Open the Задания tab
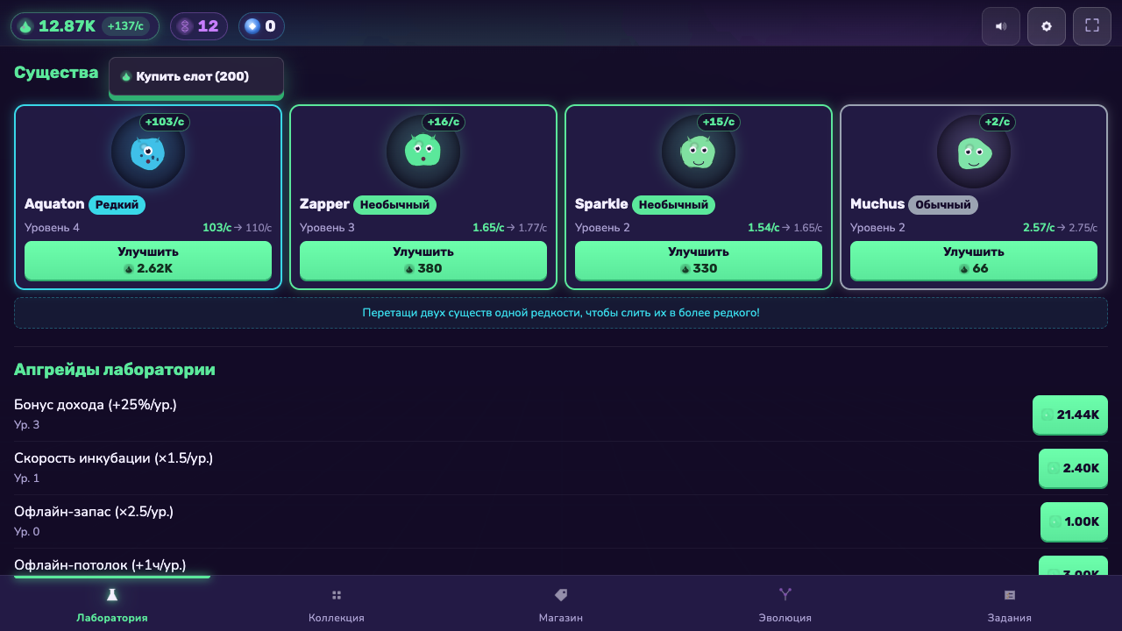 (x=1010, y=604)
